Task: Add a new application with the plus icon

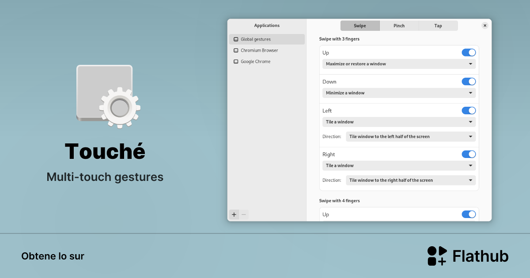Action: tap(234, 214)
